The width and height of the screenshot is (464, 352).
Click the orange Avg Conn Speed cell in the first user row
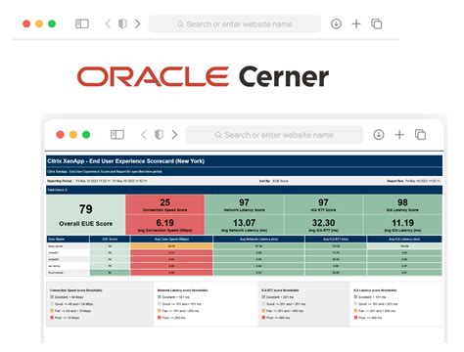pyautogui.click(x=171, y=246)
